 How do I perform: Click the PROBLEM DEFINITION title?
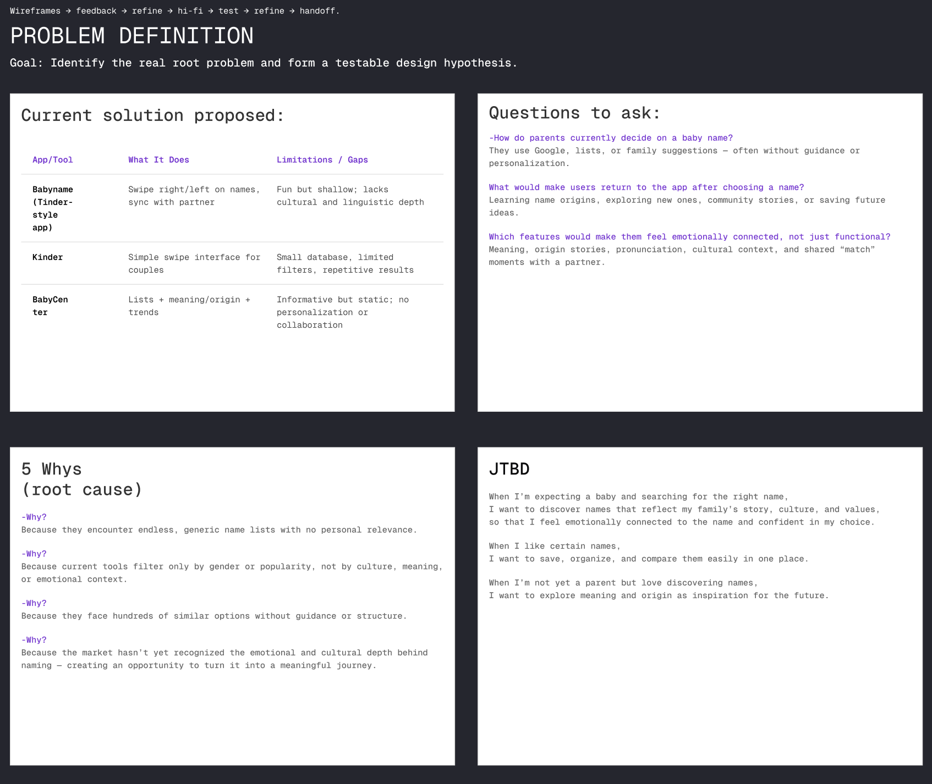pos(131,36)
